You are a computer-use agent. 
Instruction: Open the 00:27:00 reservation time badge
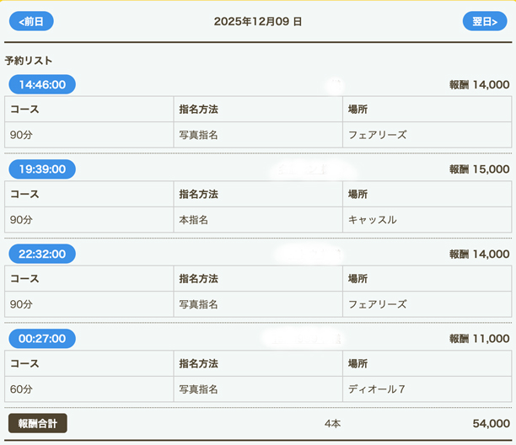pos(42,339)
